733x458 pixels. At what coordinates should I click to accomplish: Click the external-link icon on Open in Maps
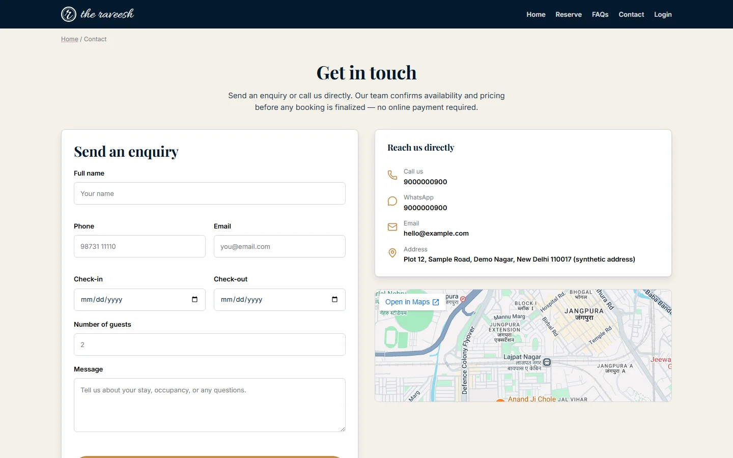click(x=436, y=302)
